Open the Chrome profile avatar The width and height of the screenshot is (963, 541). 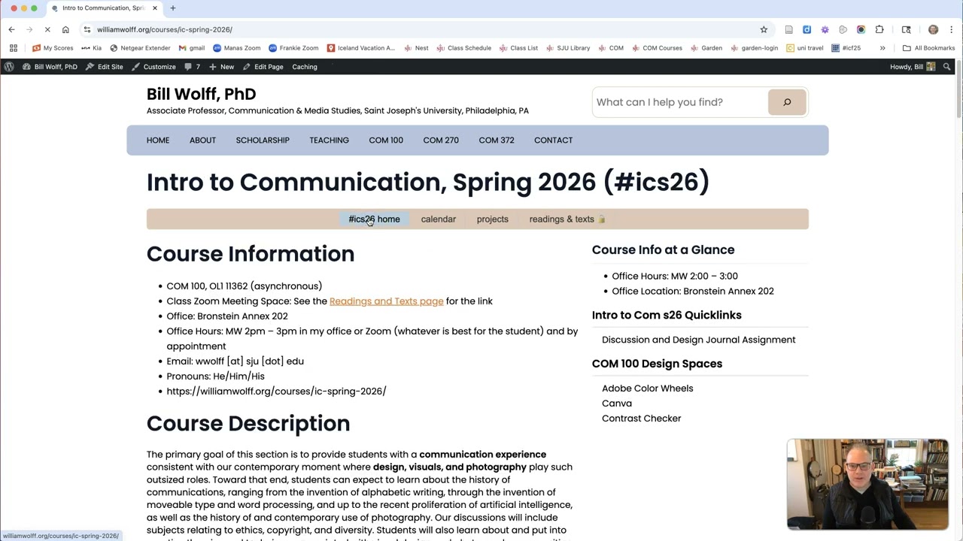[933, 29]
